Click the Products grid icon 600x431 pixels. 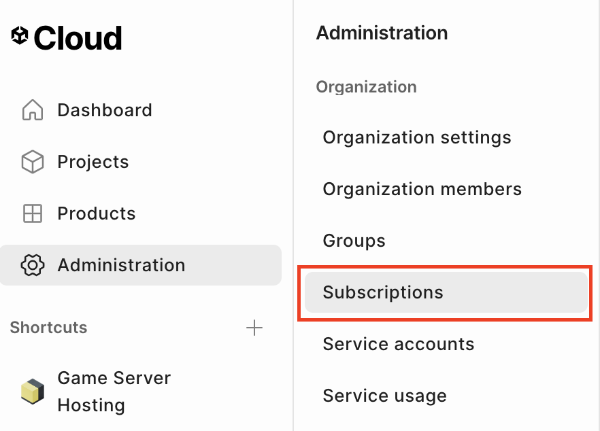point(33,213)
